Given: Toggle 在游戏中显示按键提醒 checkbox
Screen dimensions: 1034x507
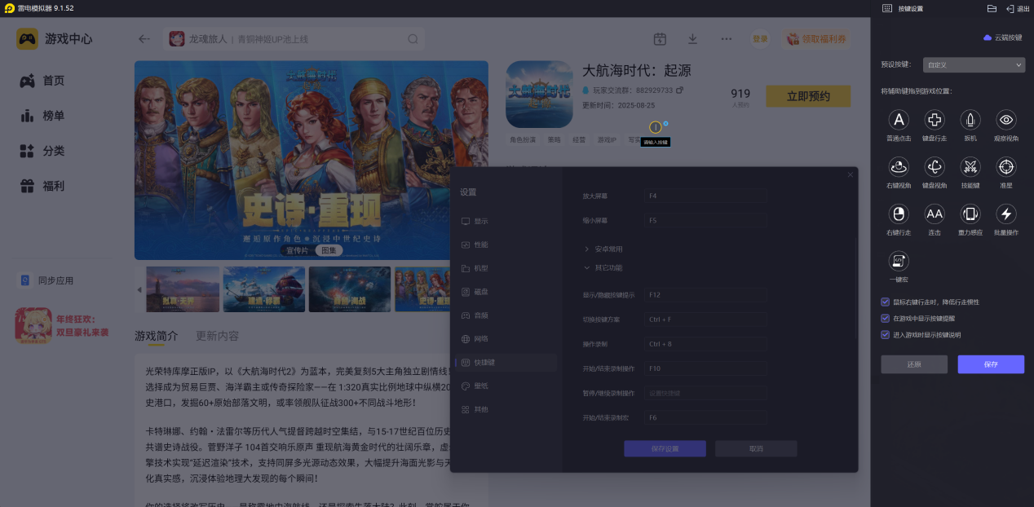Looking at the screenshot, I should click(x=886, y=318).
